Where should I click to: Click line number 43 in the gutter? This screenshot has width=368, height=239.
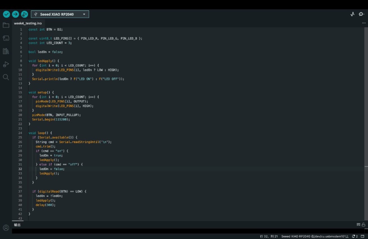pyautogui.click(x=20, y=218)
